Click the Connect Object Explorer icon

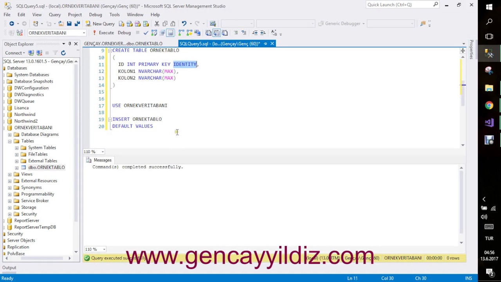click(31, 53)
